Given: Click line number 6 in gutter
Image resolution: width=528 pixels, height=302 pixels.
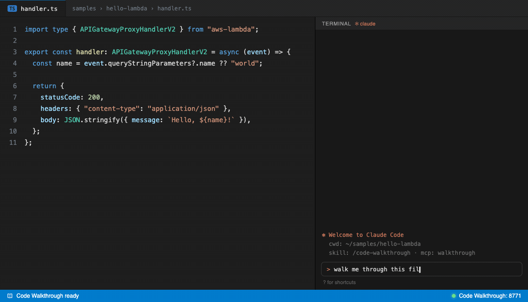Looking at the screenshot, I should pyautogui.click(x=15, y=86).
